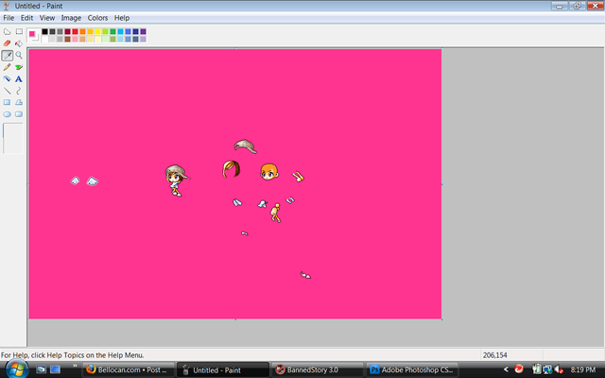This screenshot has height=378, width=605.
Task: Switch to Adobe Photoshop CS taskbar button
Action: point(412,369)
